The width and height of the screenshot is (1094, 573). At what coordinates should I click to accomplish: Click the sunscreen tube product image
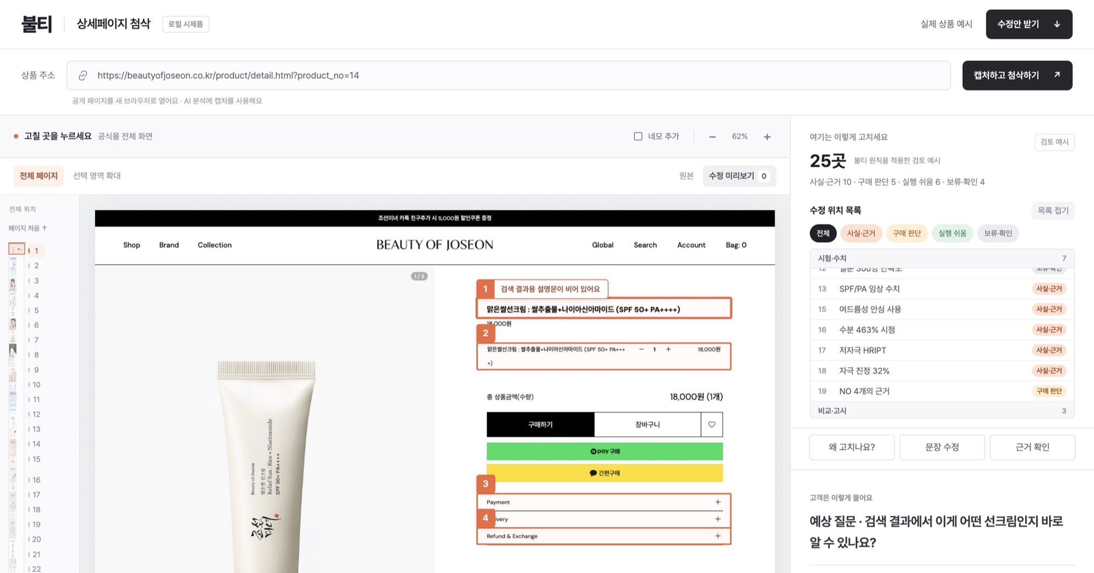[x=266, y=465]
